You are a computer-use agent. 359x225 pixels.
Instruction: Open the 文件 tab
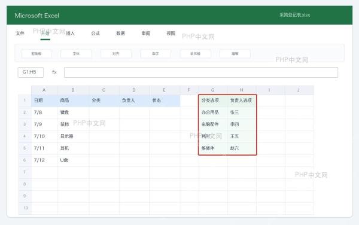tap(20, 34)
